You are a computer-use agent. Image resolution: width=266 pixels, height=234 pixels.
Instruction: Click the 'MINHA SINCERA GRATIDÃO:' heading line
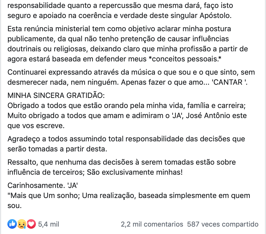point(56,96)
